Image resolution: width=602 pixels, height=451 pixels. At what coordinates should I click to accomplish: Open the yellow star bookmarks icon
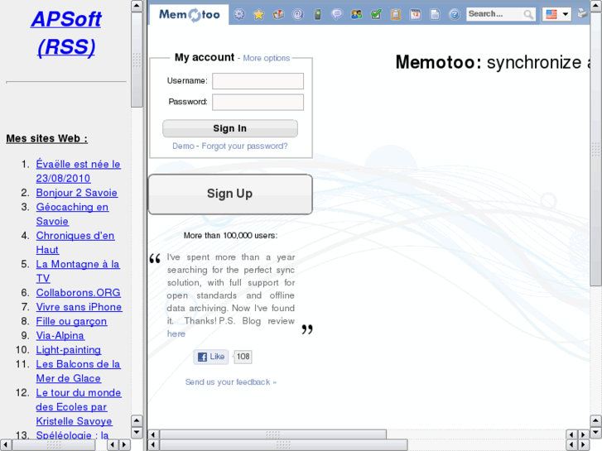[x=258, y=15]
